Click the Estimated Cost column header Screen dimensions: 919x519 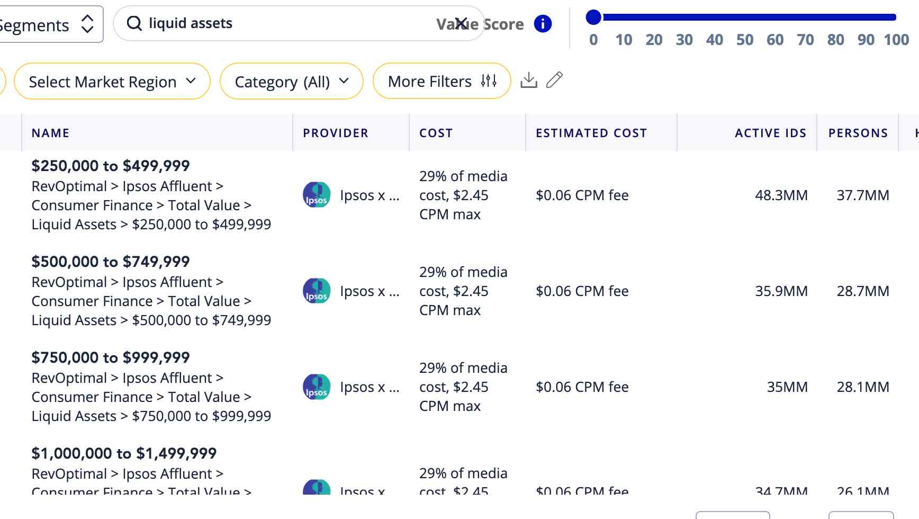591,133
